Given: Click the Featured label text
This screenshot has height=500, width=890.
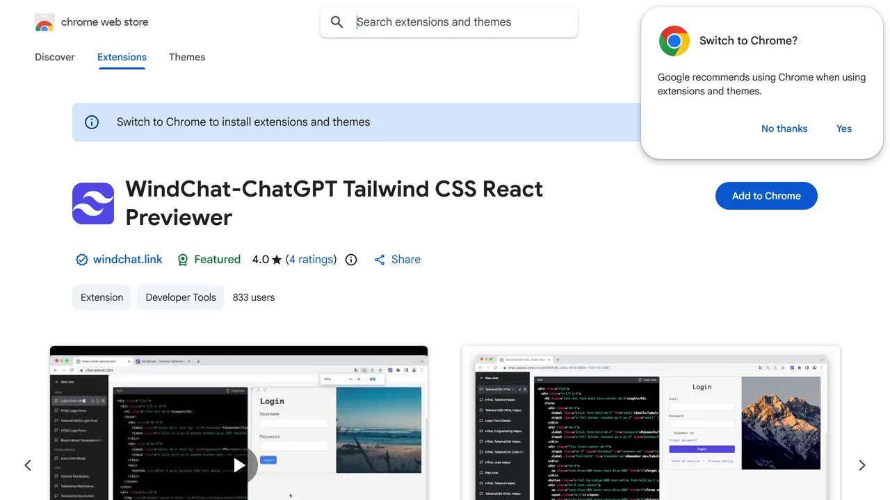Looking at the screenshot, I should pos(218,260).
